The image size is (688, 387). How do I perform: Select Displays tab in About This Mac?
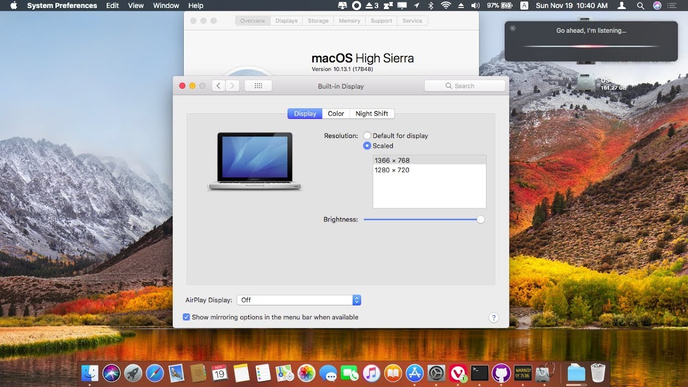point(286,20)
